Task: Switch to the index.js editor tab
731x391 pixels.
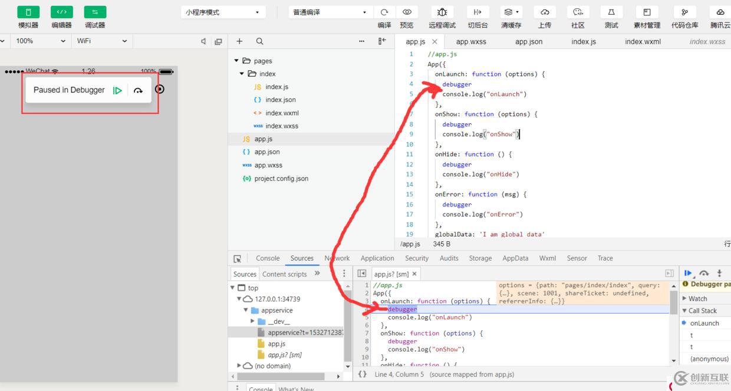Action: 584,41
